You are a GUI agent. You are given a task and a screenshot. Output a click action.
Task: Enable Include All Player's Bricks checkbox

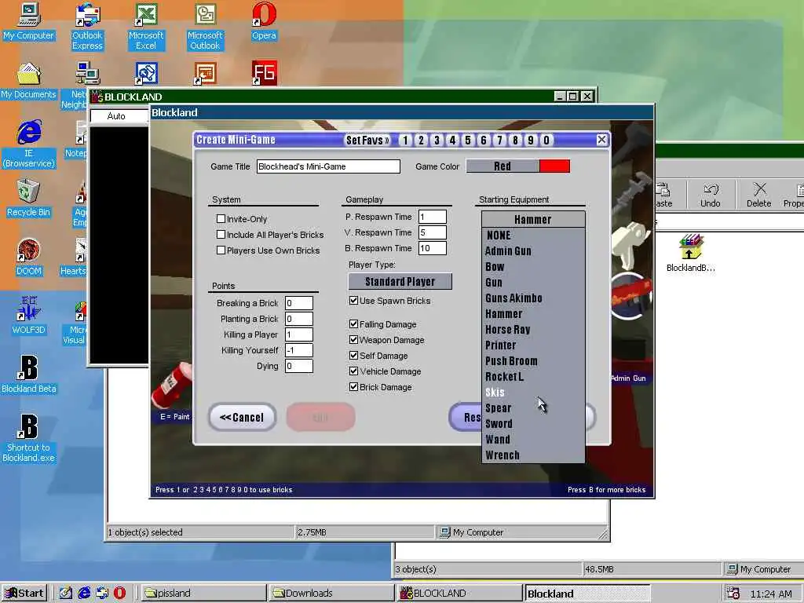[x=221, y=234]
